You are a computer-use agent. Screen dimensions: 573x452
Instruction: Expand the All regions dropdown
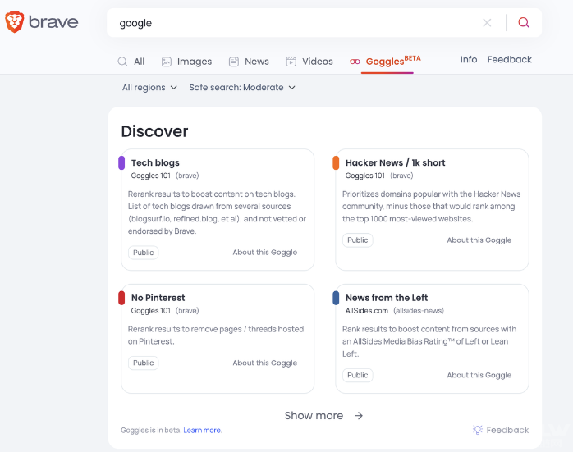[149, 88]
